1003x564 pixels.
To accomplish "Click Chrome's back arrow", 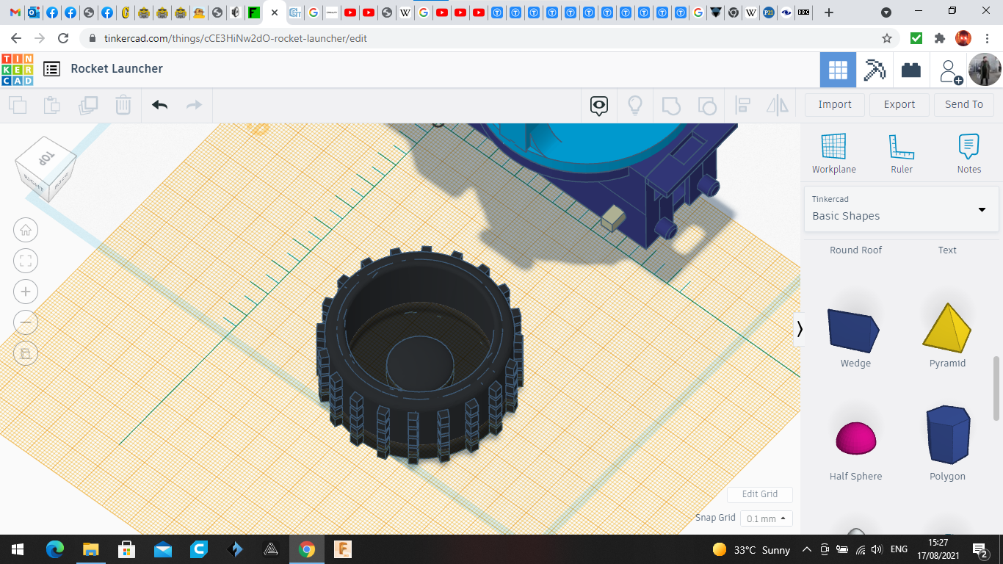I will point(16,38).
